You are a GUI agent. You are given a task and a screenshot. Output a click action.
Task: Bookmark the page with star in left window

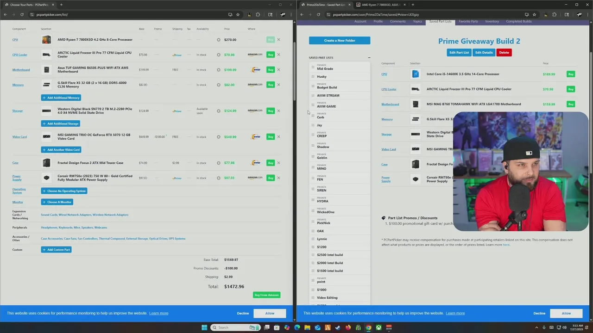click(x=238, y=14)
